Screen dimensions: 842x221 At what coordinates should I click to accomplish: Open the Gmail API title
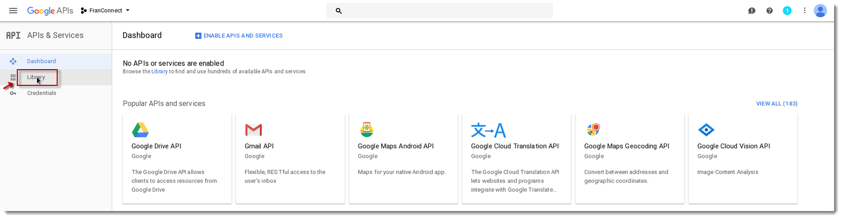259,146
